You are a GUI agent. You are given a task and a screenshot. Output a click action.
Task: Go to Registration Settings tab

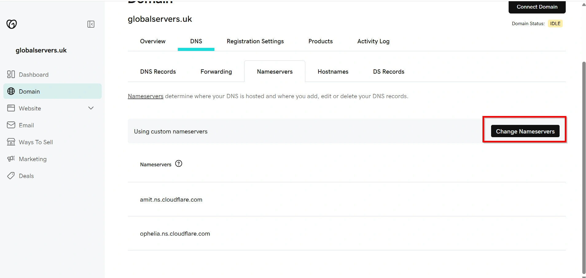click(255, 41)
